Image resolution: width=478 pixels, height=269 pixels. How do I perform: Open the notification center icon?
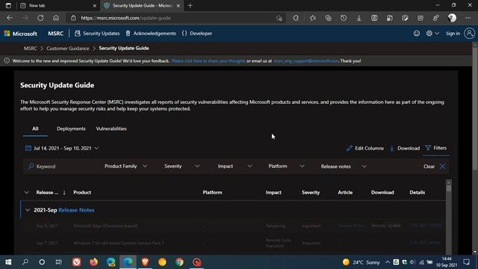466,262
